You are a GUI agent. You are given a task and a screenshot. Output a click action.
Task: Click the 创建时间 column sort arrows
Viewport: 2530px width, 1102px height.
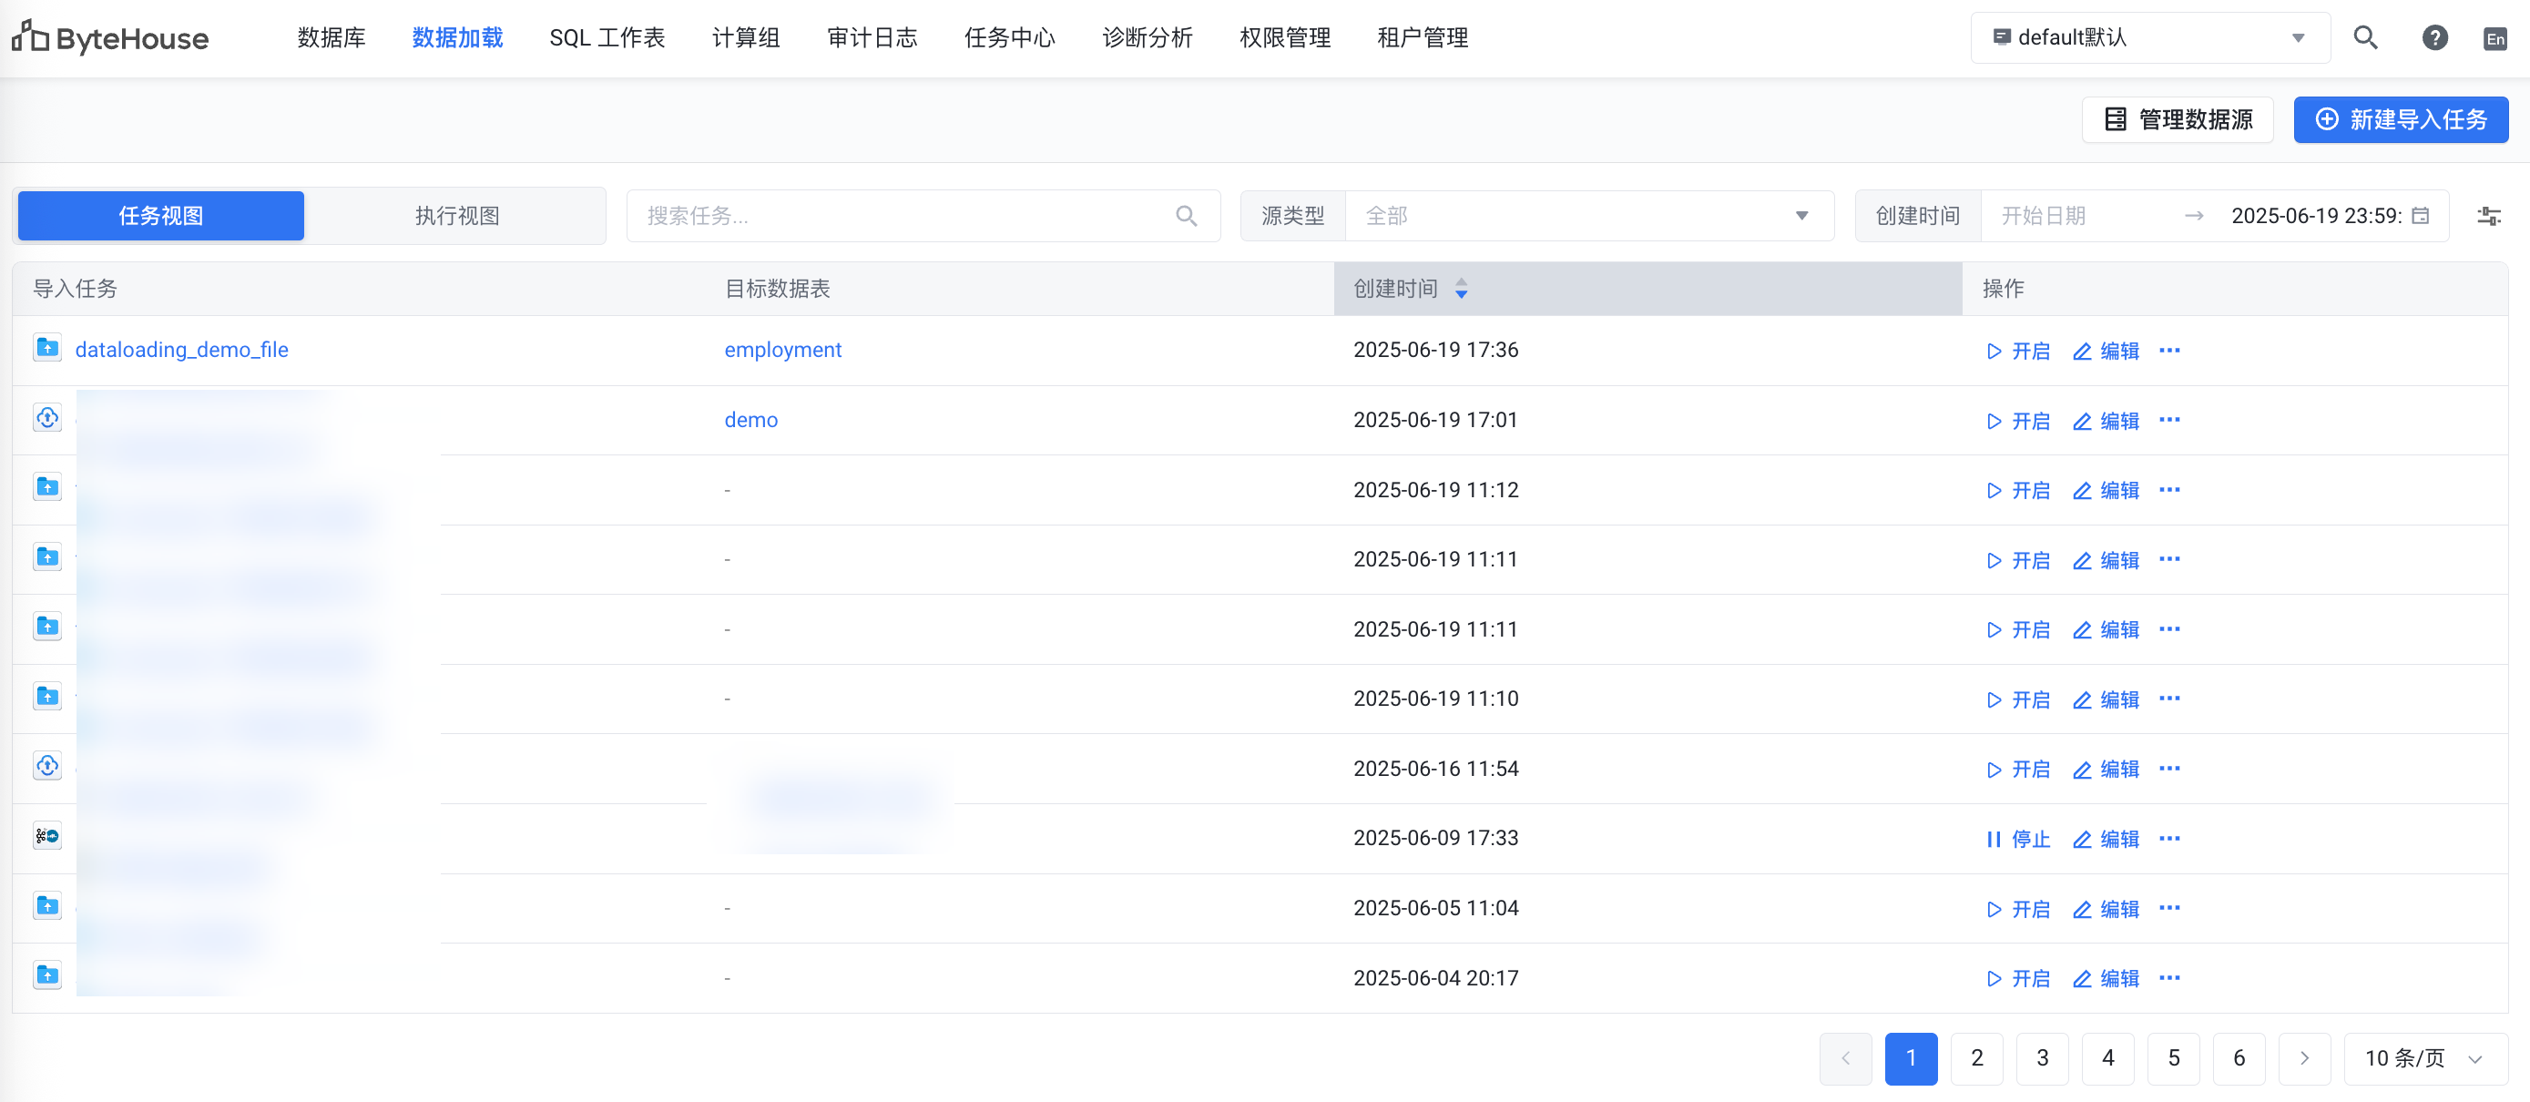tap(1461, 288)
